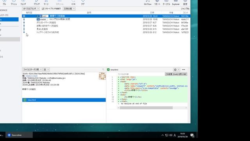Click the 作者 column header
This screenshot has width=250, height=141.
click(171, 13)
